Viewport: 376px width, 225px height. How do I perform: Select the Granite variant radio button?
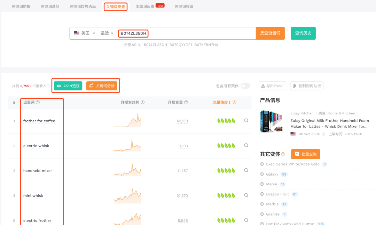(x=262, y=214)
